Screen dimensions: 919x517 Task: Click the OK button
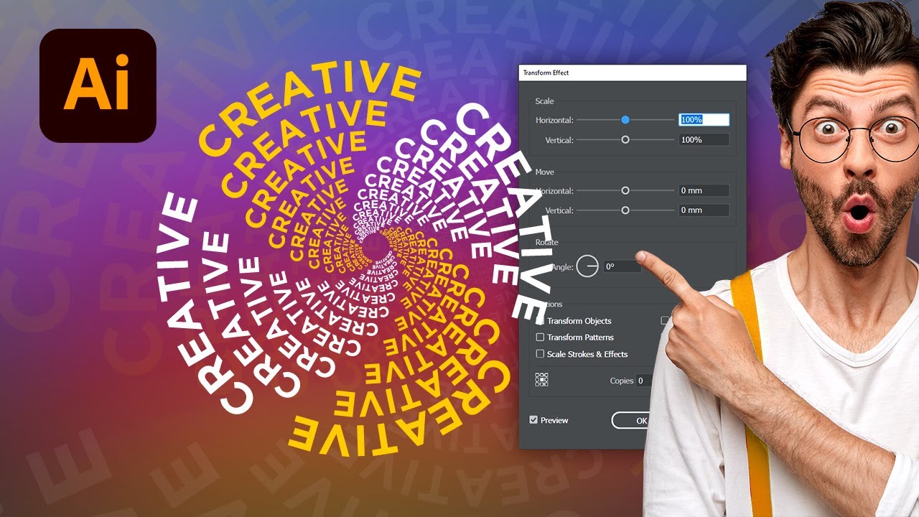pyautogui.click(x=632, y=421)
